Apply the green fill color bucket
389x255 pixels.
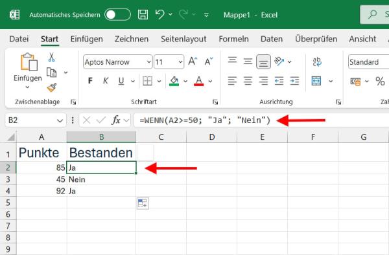click(x=174, y=81)
